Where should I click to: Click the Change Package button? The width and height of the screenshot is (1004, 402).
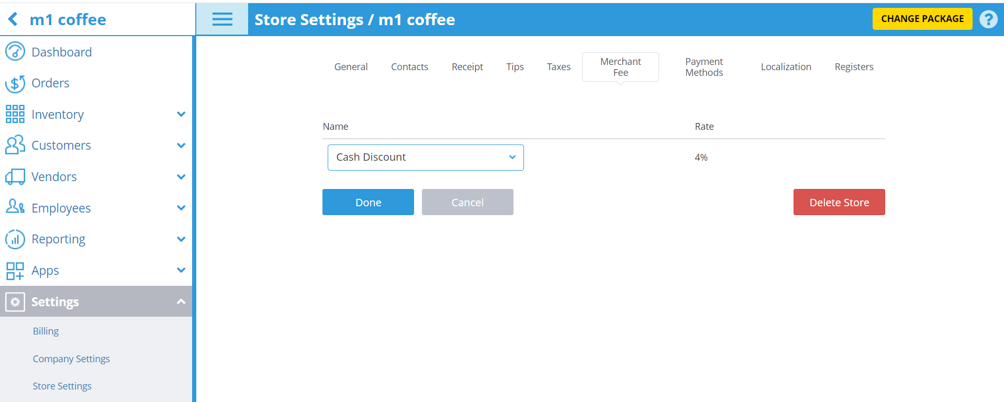pyautogui.click(x=922, y=19)
